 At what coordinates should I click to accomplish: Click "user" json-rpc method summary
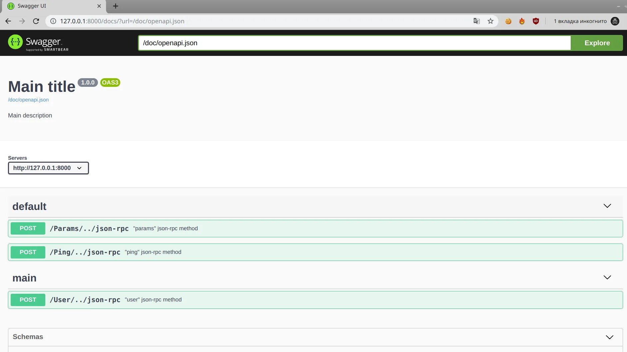(x=153, y=300)
